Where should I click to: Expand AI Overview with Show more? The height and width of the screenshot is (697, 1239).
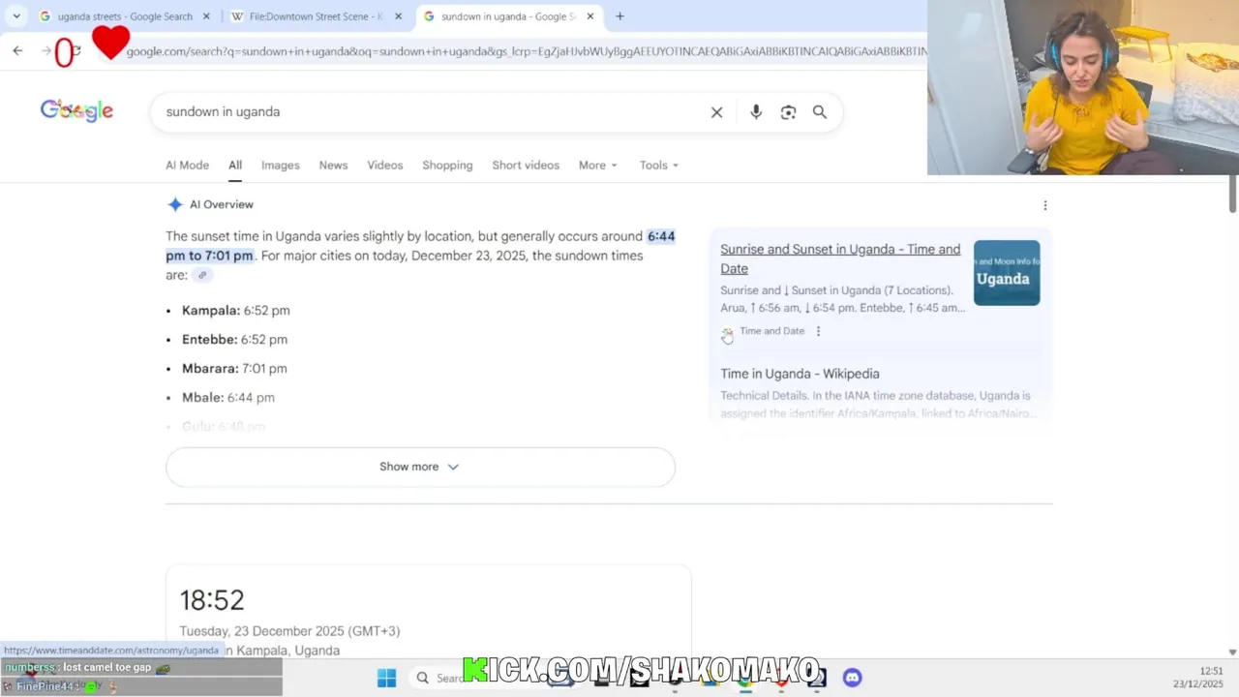click(x=420, y=467)
